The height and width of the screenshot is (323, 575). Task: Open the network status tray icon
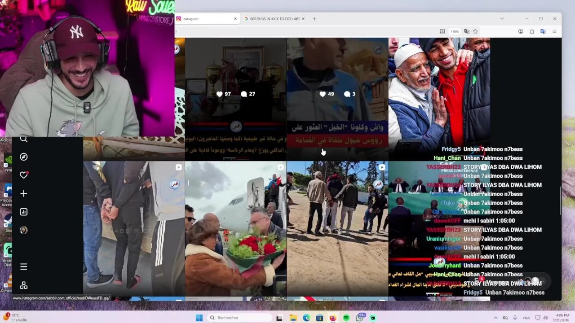(x=537, y=318)
